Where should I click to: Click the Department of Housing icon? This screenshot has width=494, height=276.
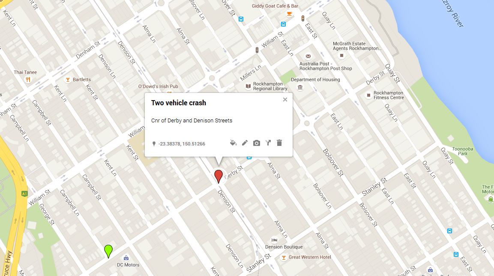point(300,87)
